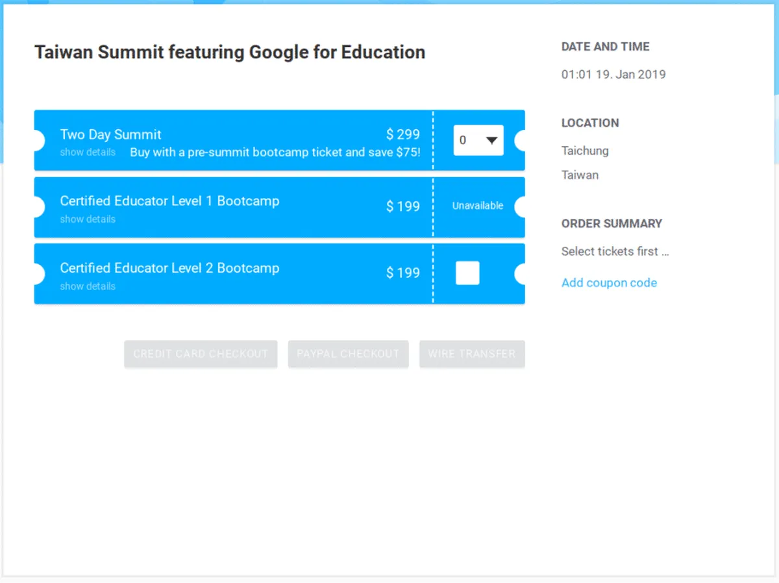
Task: Click the $ 199 price of Level 2 Bootcamp
Action: 403,273
